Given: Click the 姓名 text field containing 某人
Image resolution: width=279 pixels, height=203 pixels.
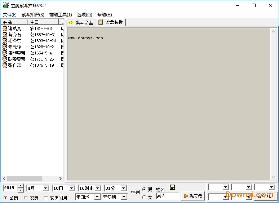Looking at the screenshot, I should pyautogui.click(x=167, y=196).
